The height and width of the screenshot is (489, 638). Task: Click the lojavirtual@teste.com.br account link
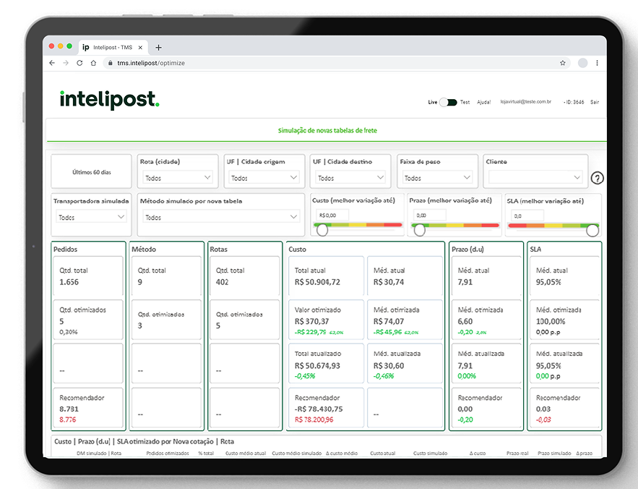(526, 101)
